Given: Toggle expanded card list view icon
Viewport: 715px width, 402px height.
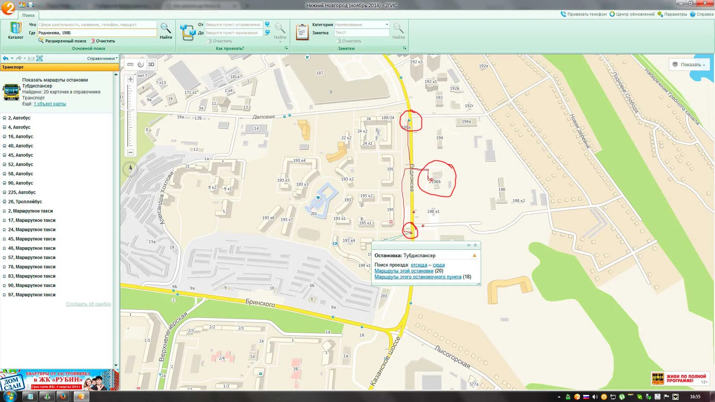Looking at the screenshot, I should point(39,58).
